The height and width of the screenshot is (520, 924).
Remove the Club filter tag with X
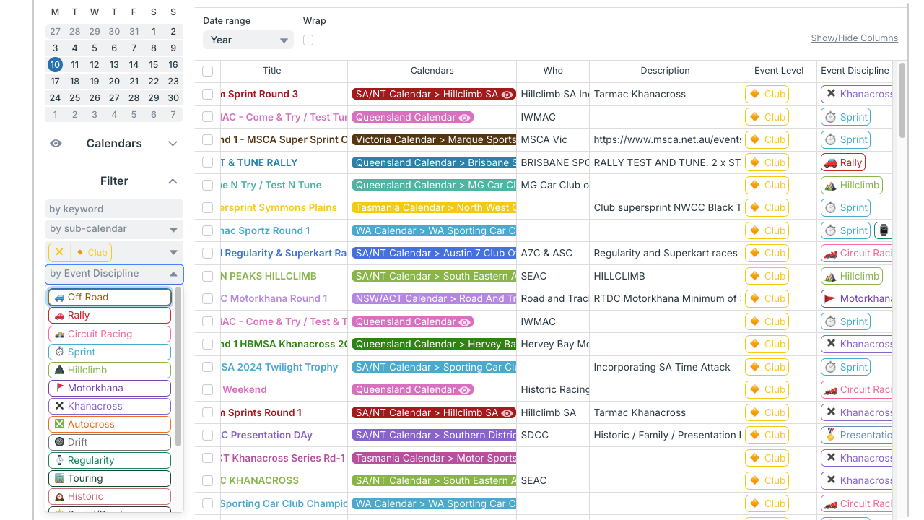coord(59,253)
